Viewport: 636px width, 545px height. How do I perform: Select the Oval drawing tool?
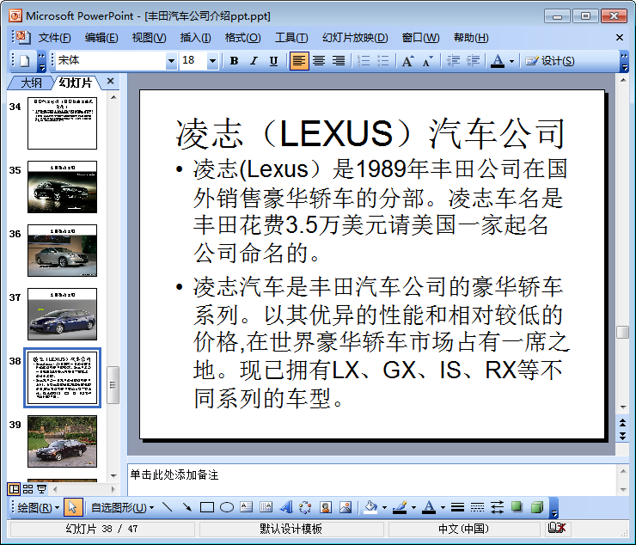[227, 507]
